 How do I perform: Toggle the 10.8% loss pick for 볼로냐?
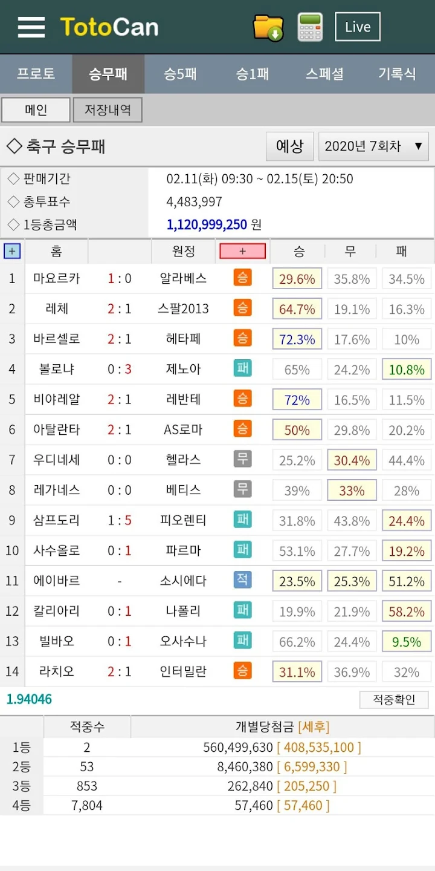[x=406, y=369]
